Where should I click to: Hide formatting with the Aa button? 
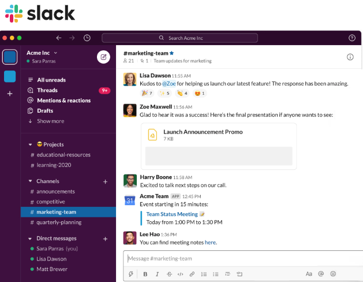tap(309, 274)
